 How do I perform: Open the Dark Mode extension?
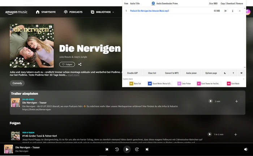point(233,84)
